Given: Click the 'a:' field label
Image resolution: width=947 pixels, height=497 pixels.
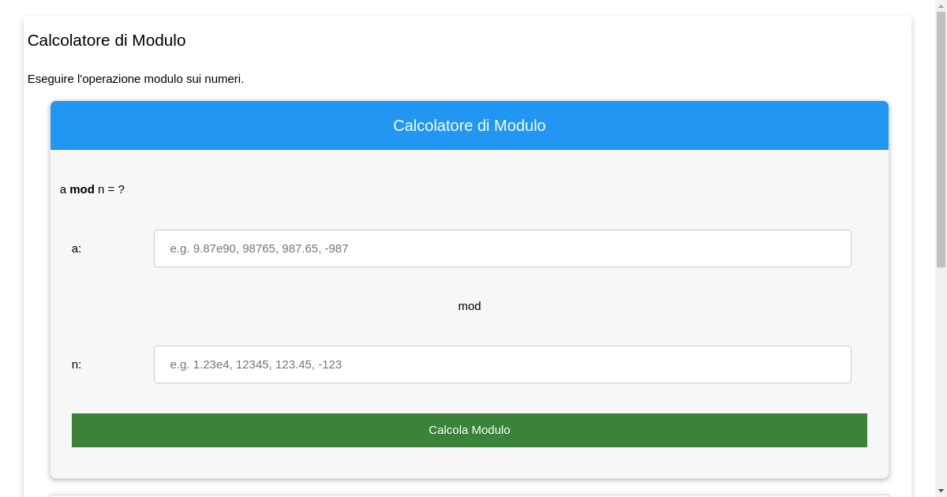Looking at the screenshot, I should (x=76, y=248).
